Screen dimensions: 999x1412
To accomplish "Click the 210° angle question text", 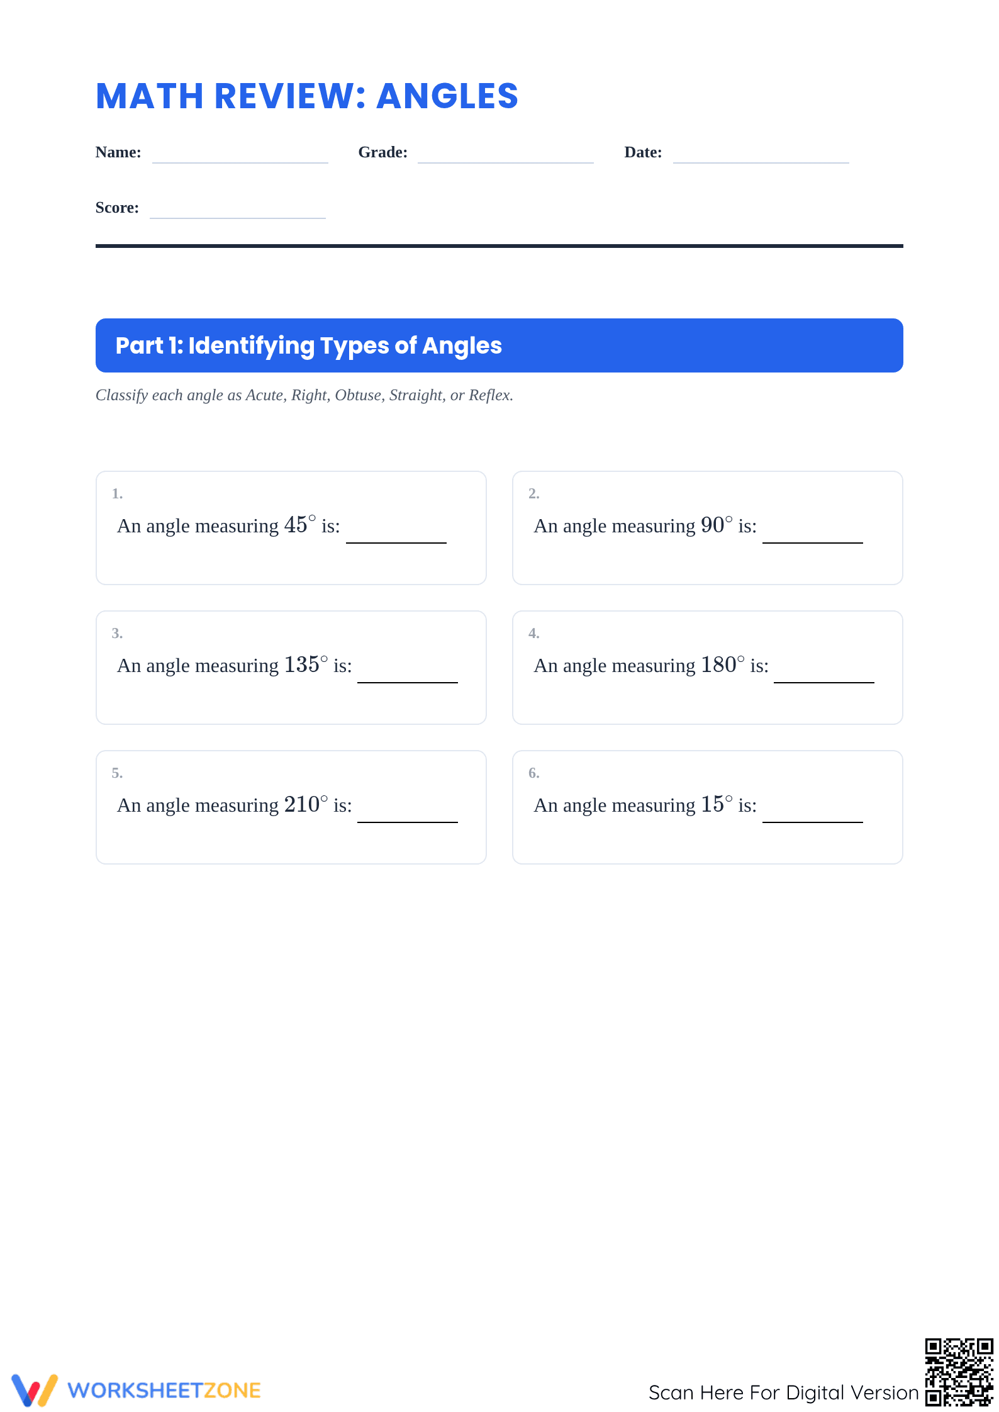I will 235,805.
